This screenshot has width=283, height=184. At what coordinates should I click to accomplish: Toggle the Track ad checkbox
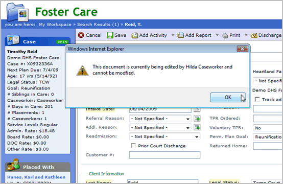pyautogui.click(x=257, y=99)
